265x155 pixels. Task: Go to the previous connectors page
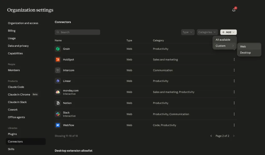pyautogui.click(x=211, y=136)
